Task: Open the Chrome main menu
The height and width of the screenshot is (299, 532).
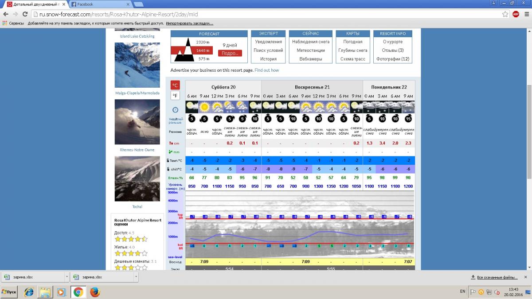Action: tap(526, 14)
